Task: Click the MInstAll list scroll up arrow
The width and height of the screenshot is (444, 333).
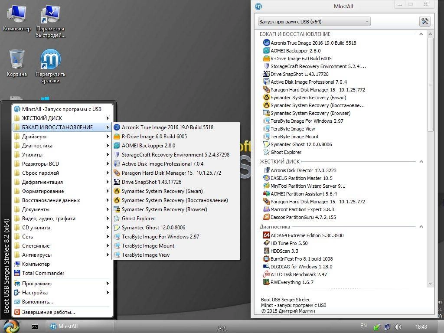Action: tap(431, 34)
